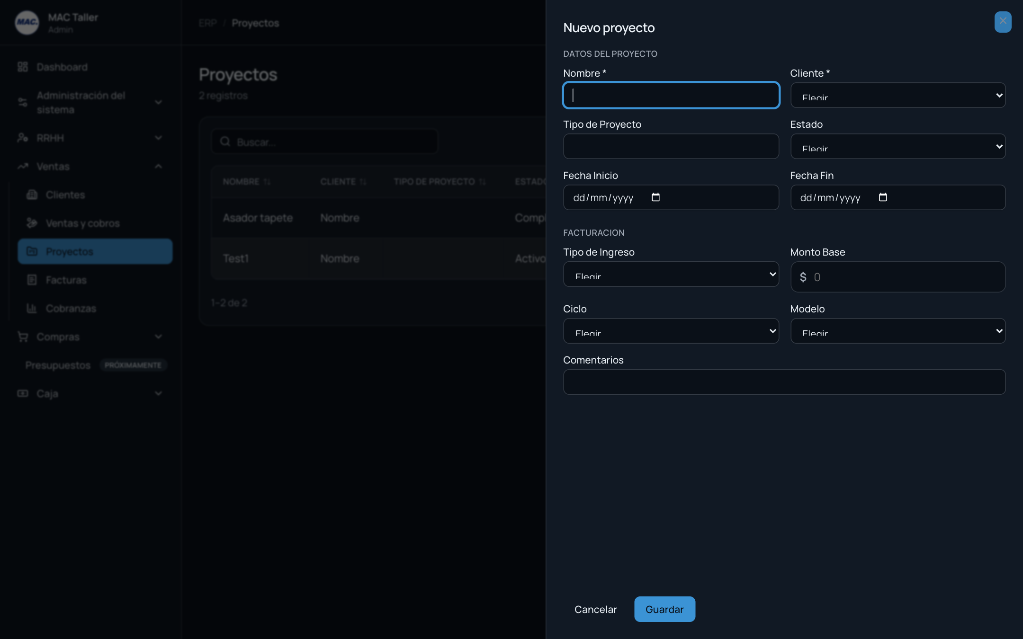Open the Estado dropdown

(898, 146)
